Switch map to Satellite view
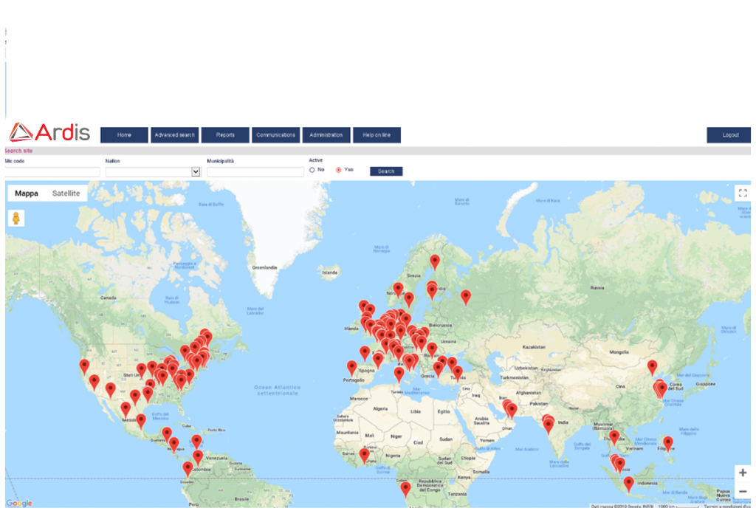 66,193
